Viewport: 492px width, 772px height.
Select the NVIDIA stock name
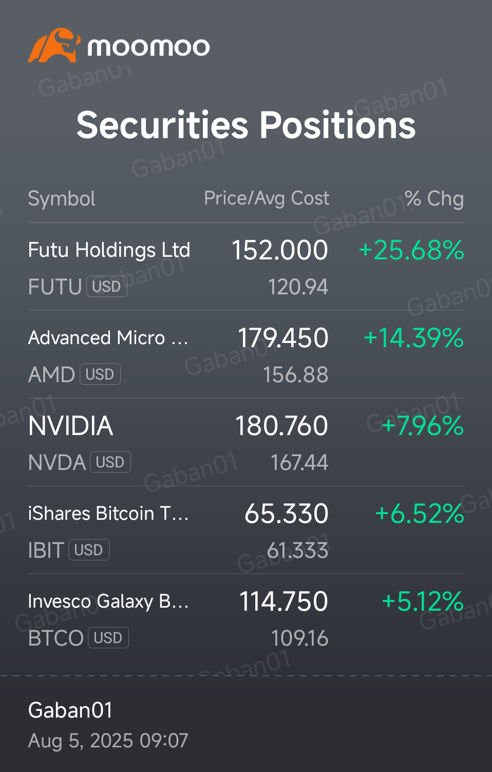[x=71, y=426]
